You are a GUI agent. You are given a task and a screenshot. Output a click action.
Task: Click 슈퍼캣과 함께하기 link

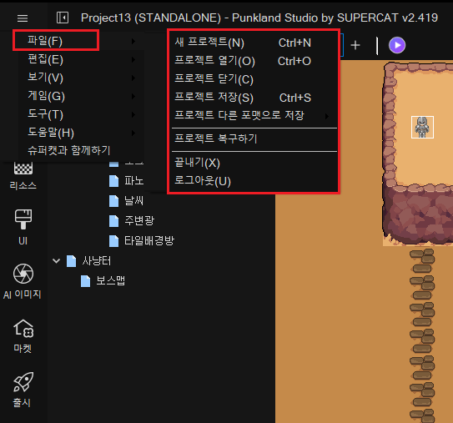68,150
